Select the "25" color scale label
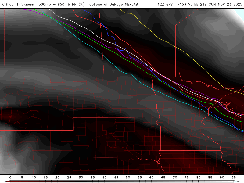 [69, 178]
